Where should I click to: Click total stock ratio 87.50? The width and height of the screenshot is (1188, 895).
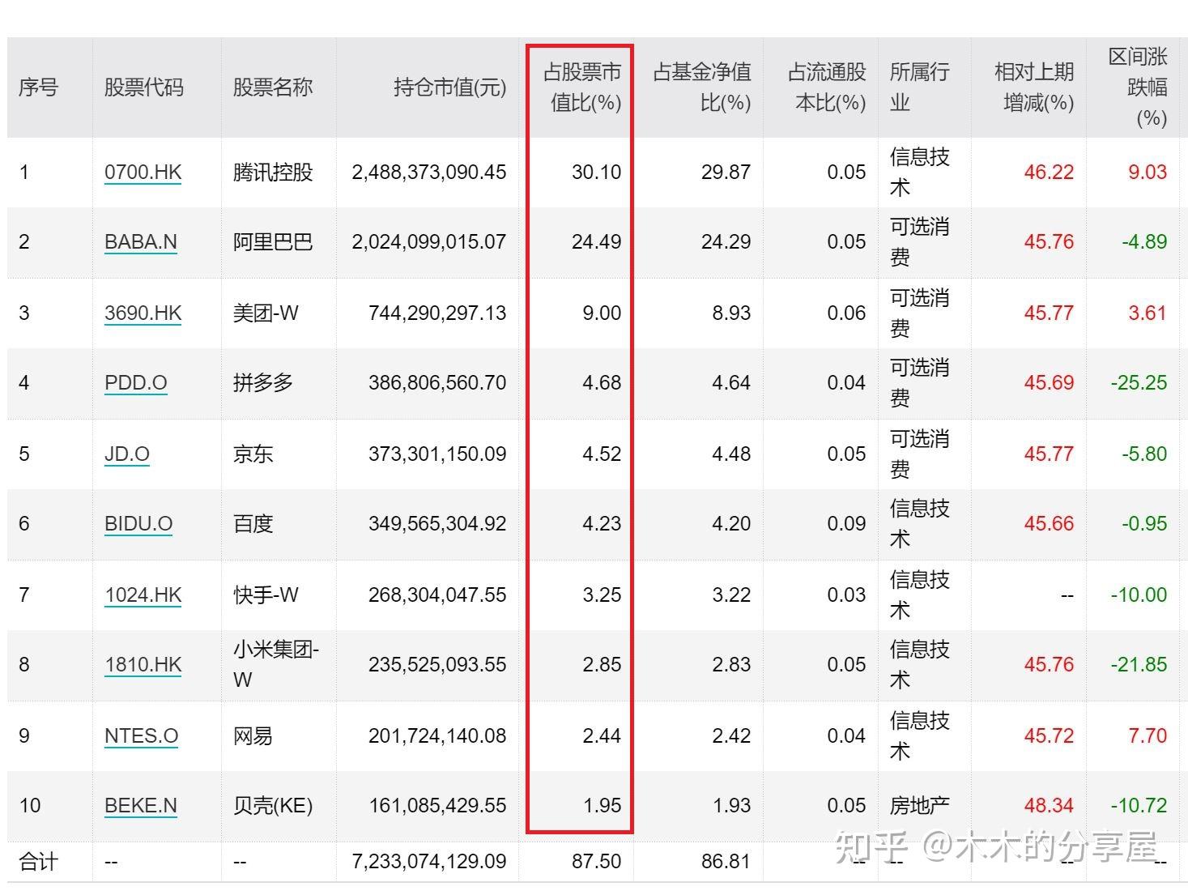tap(597, 861)
